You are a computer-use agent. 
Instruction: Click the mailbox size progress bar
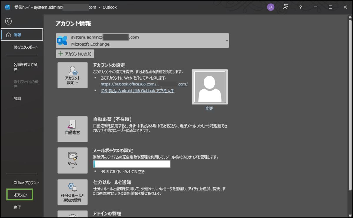pos(132,164)
